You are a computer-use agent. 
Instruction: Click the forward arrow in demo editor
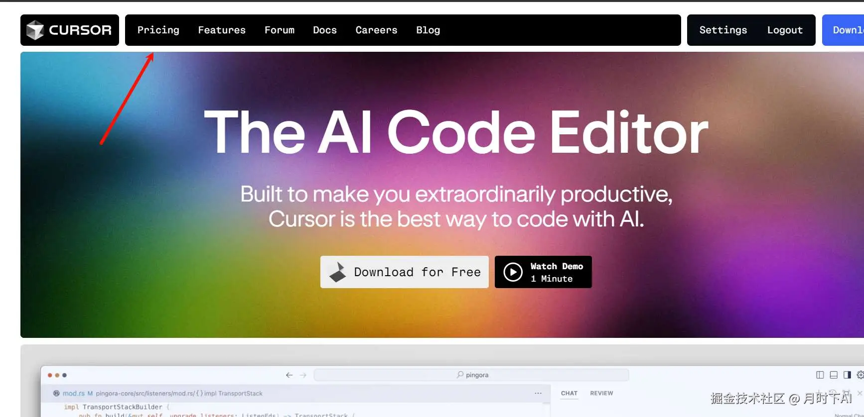coord(303,375)
